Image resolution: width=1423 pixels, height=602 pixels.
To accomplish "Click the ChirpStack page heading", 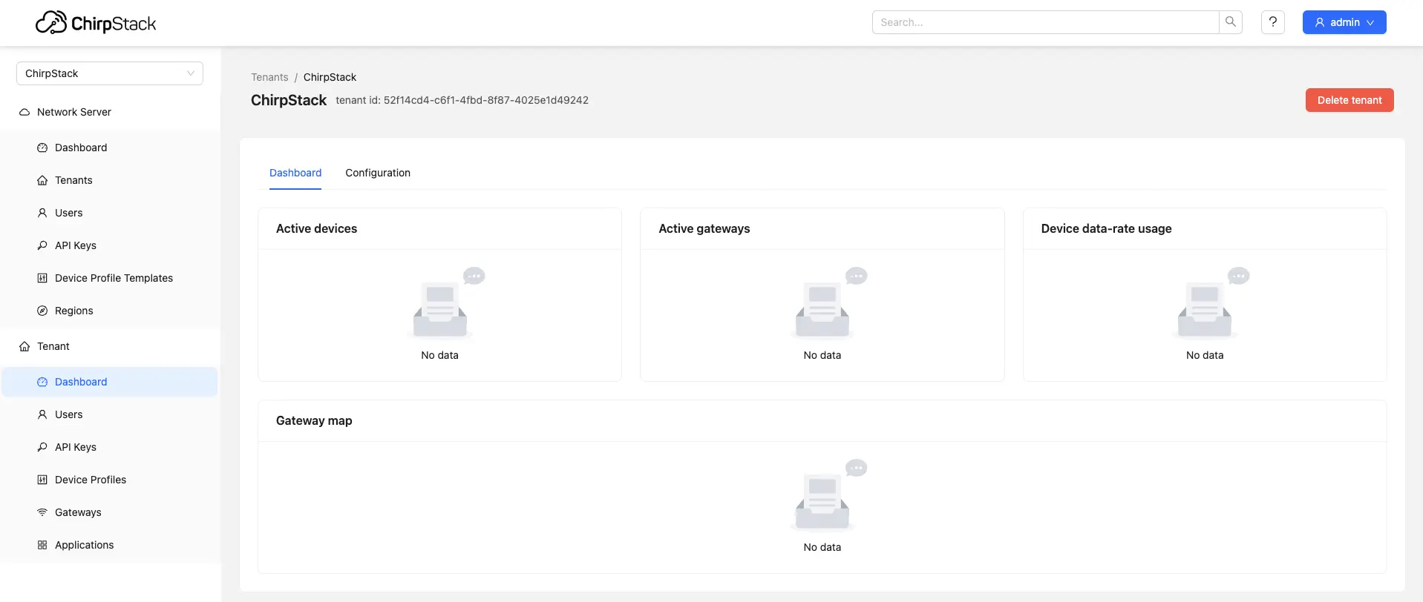I will tap(289, 100).
